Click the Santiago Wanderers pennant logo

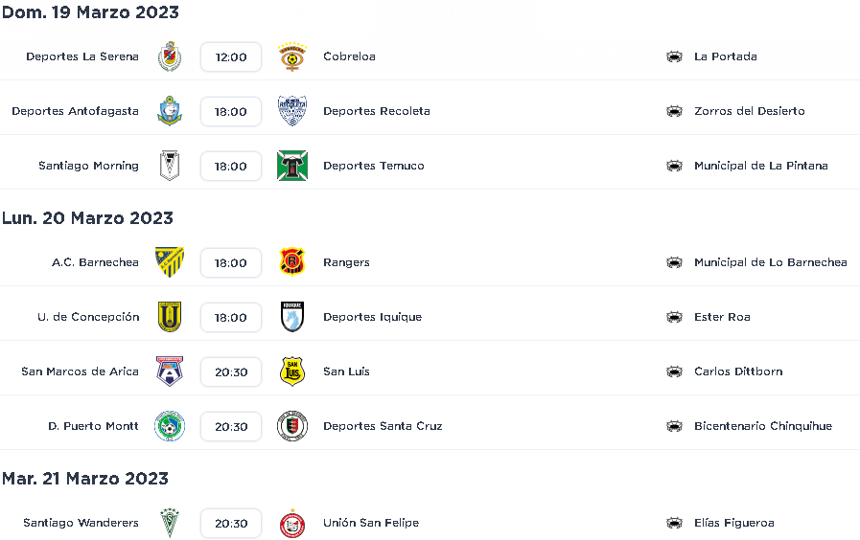click(x=170, y=523)
